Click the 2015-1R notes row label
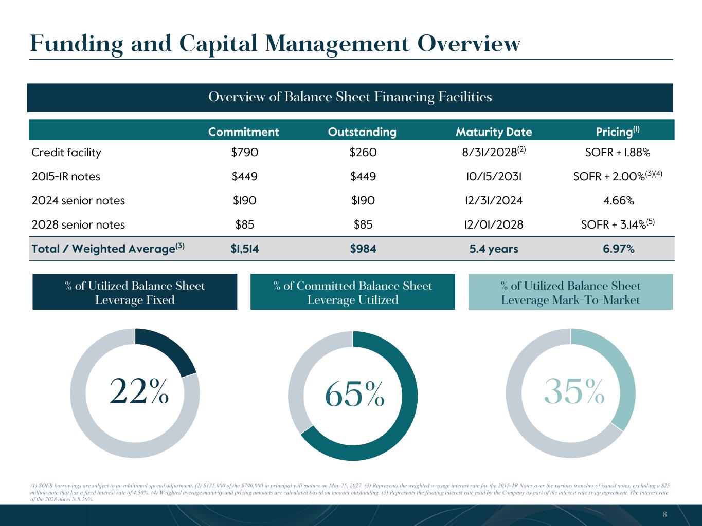The height and width of the screenshot is (526, 702). (66, 177)
